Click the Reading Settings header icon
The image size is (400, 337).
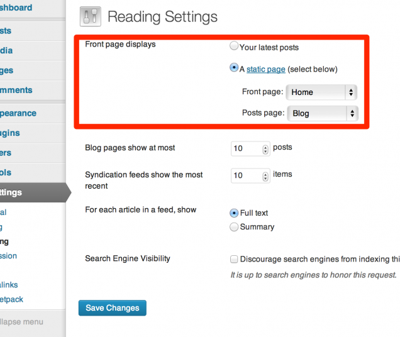coord(90,17)
